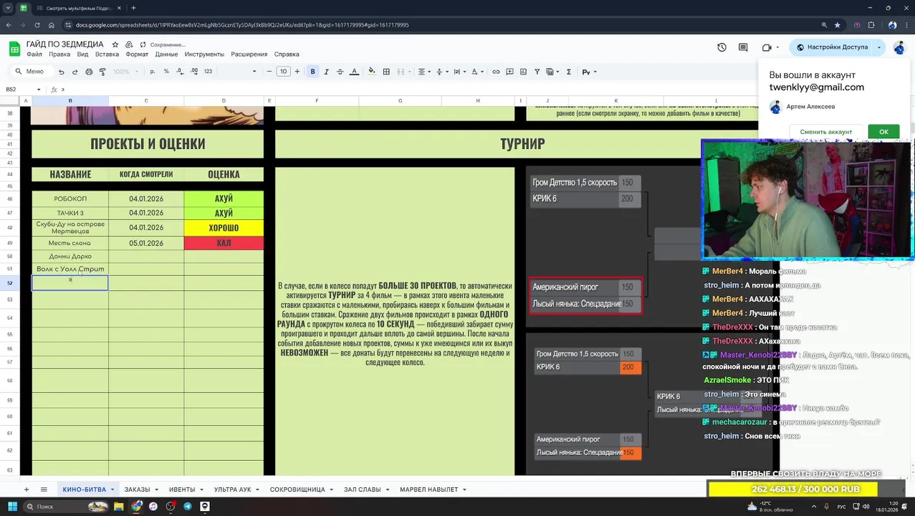Image resolution: width=915 pixels, height=516 pixels.
Task: Decrease decimal places
Action: pos(181,72)
